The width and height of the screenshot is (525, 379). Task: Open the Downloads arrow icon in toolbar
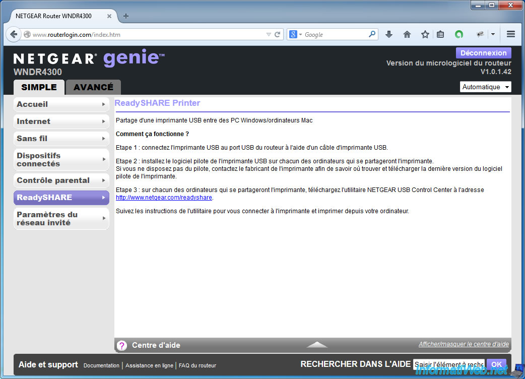click(389, 34)
